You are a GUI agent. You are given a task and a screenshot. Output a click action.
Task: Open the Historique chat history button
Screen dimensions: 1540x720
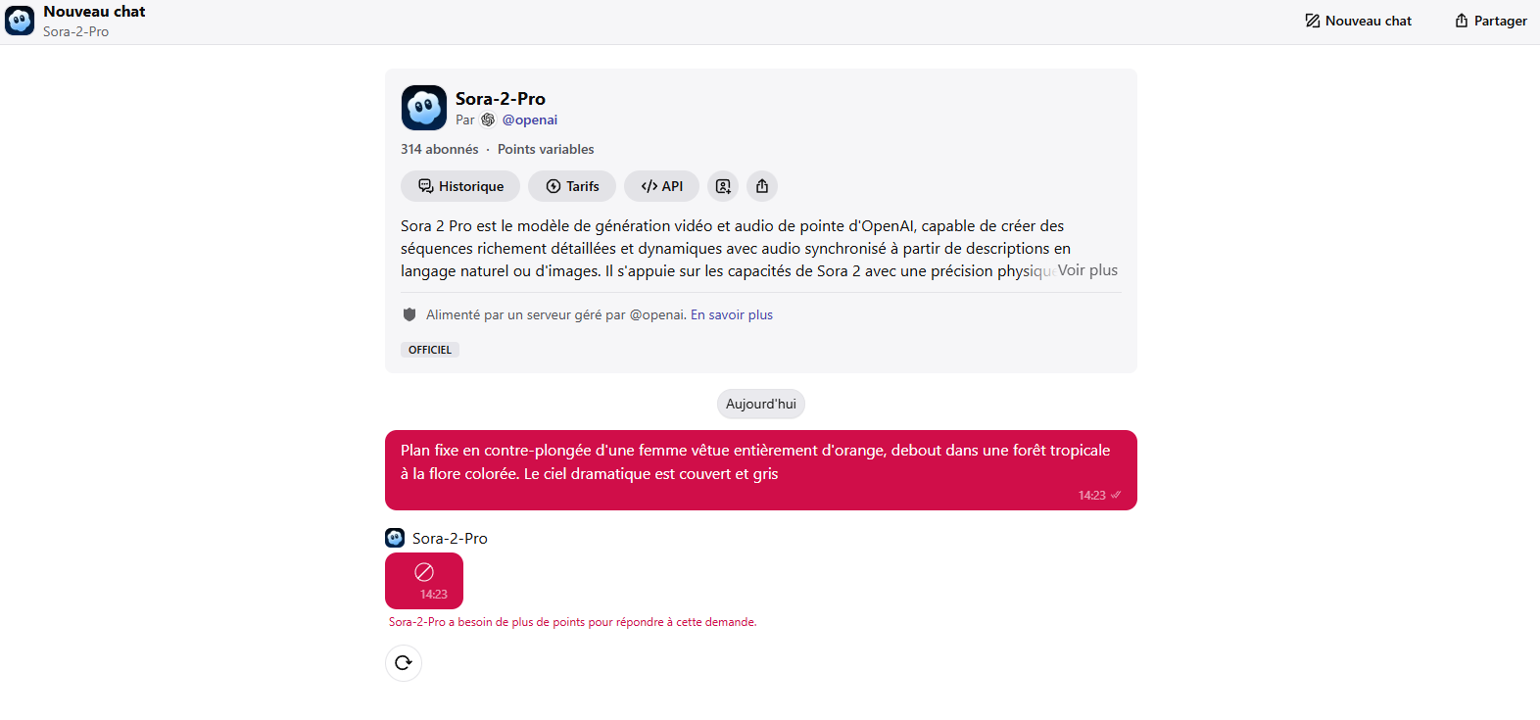pos(460,186)
